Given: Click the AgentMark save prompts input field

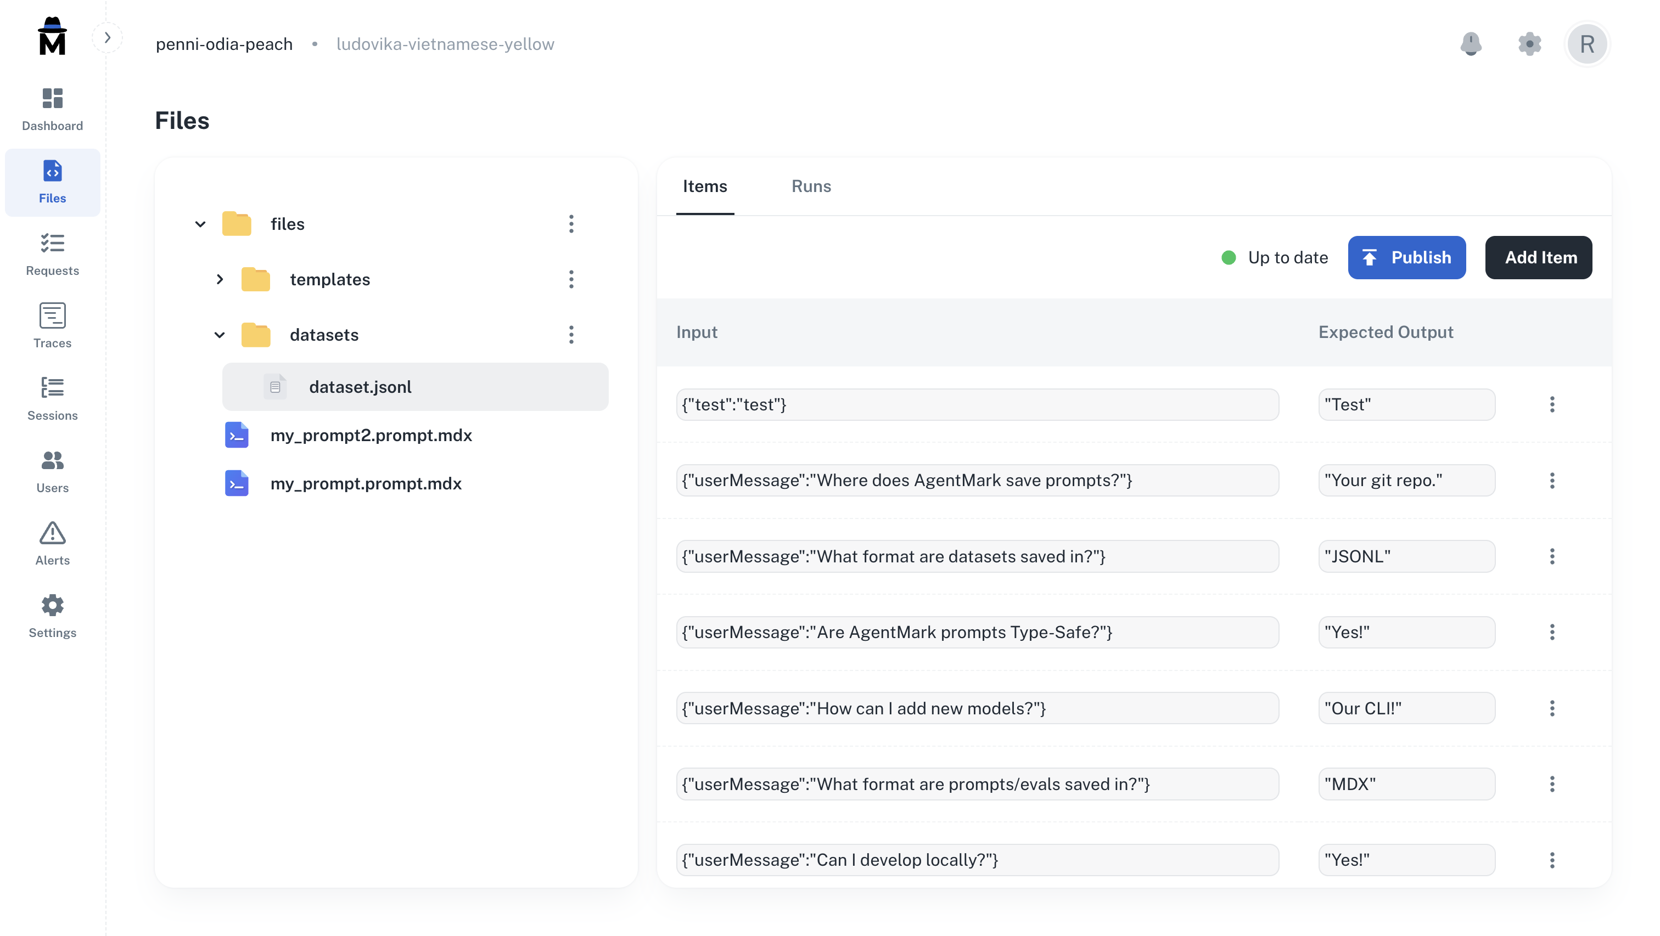Looking at the screenshot, I should (x=977, y=481).
